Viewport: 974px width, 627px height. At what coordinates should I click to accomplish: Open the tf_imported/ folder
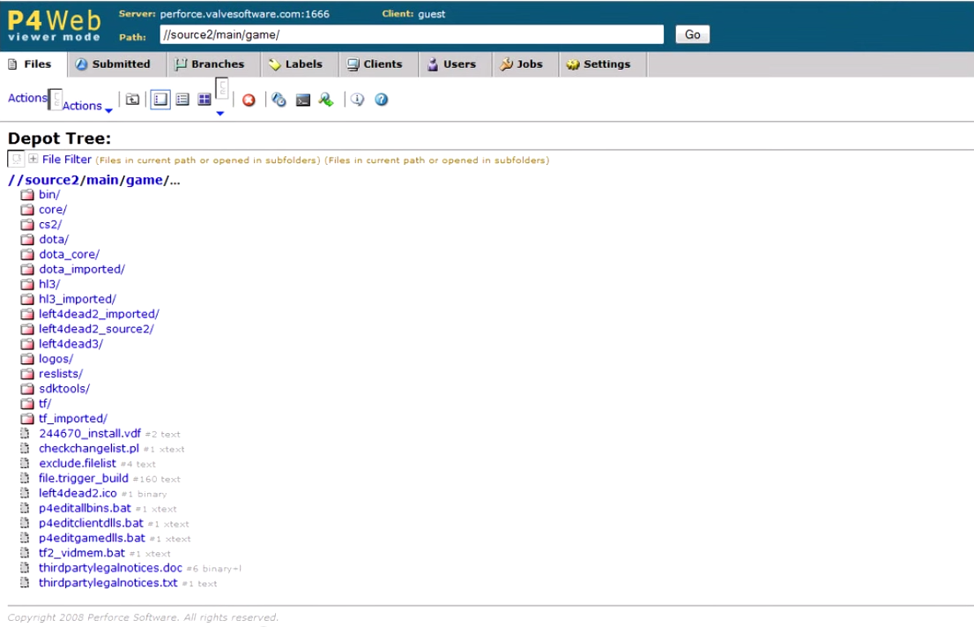pyautogui.click(x=73, y=418)
